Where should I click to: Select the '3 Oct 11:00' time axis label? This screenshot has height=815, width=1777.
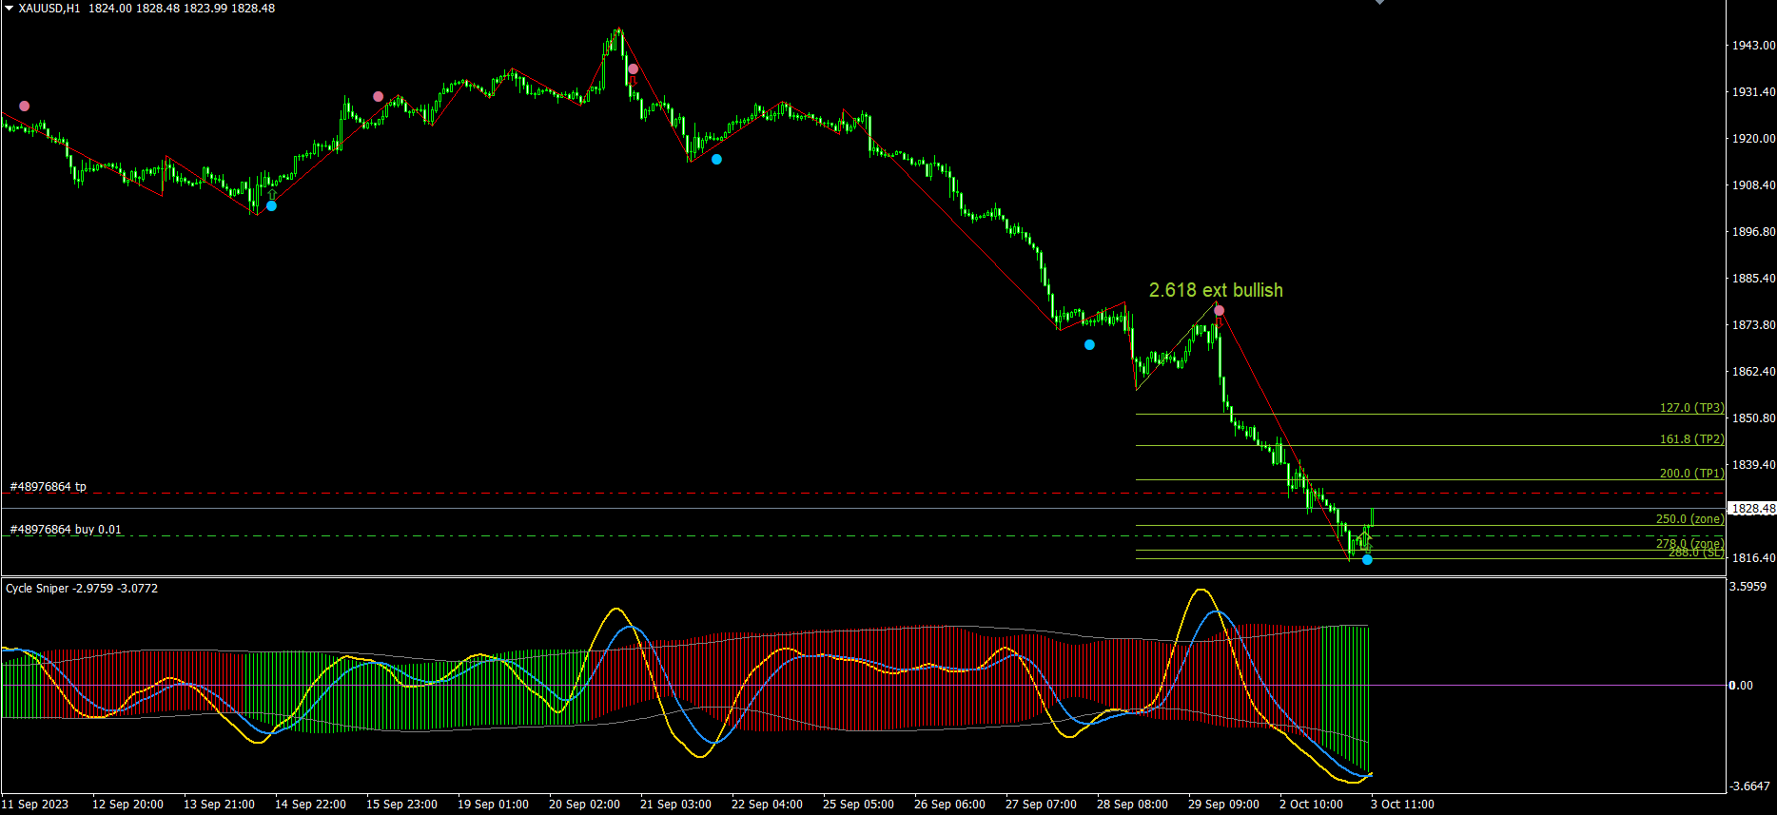[x=1402, y=805]
